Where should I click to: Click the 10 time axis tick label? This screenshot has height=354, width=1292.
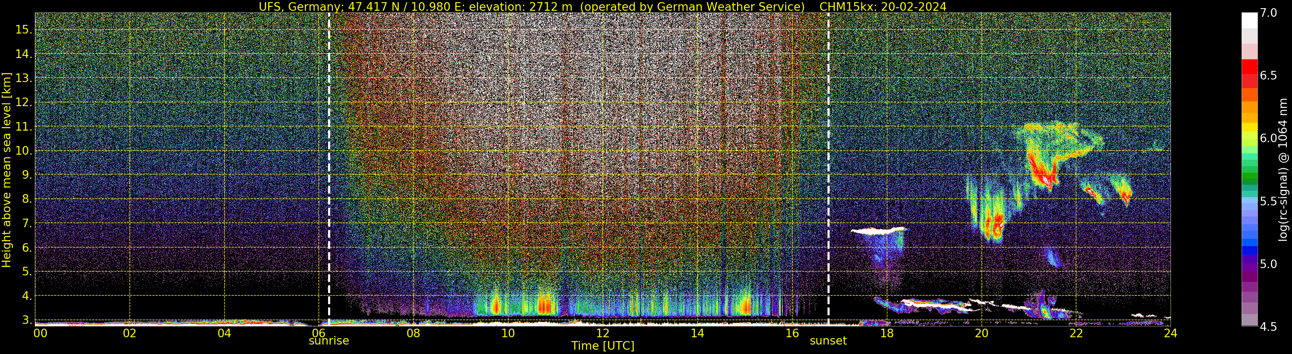click(508, 333)
